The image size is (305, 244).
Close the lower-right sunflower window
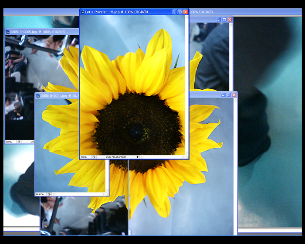click(234, 95)
